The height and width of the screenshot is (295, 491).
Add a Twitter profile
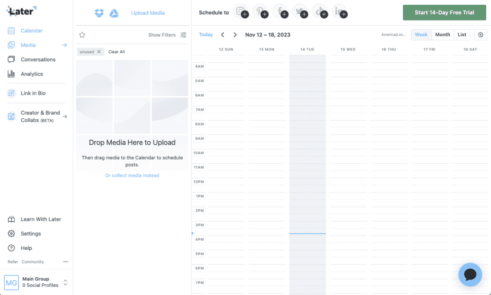300,12
